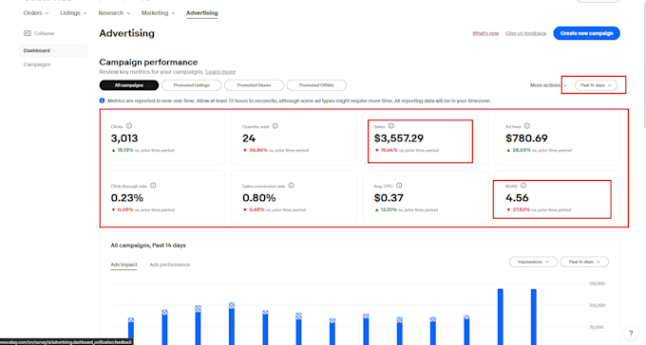Click the Collapse sidebar icon
The width and height of the screenshot is (646, 345).
[x=28, y=33]
